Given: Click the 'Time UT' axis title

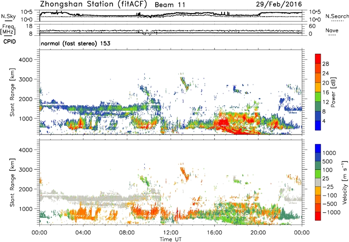Looking at the screenshot, I should [171, 239].
